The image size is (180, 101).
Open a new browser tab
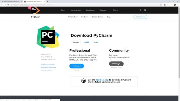coord(48,2)
